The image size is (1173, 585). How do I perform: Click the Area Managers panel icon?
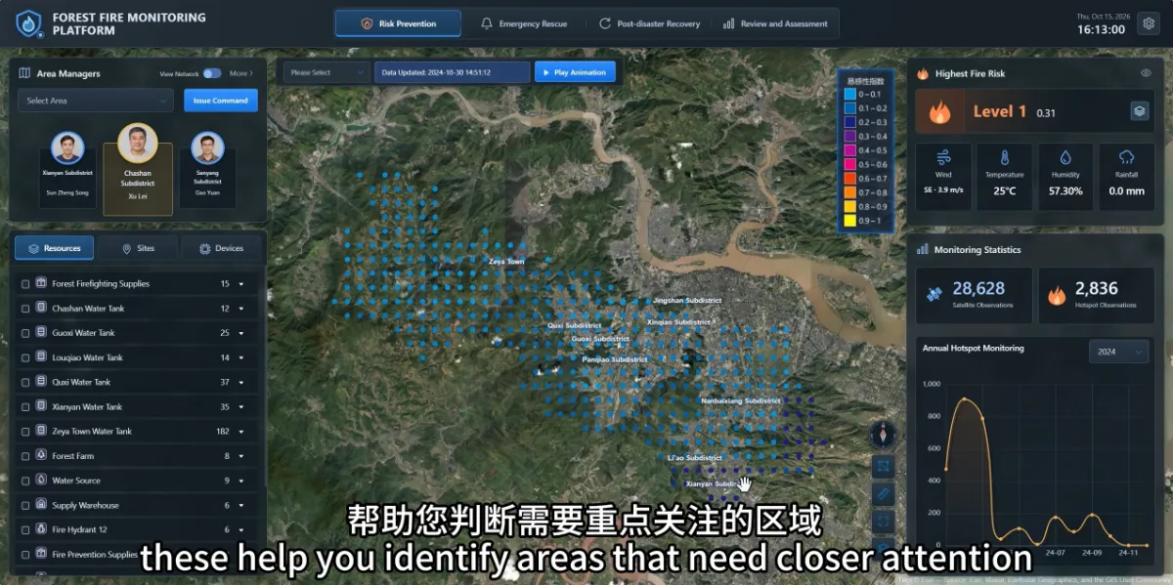(x=24, y=73)
